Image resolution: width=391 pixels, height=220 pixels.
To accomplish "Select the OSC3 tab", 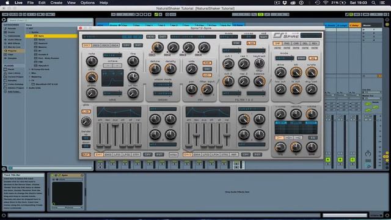I will coord(105,45).
